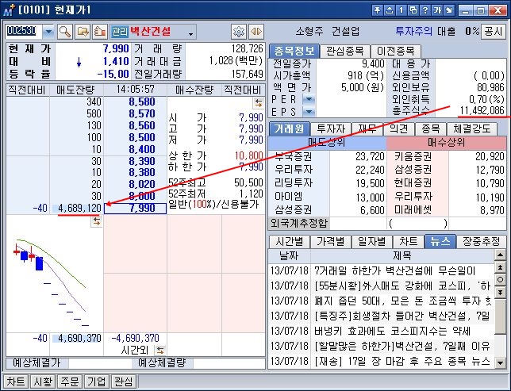Click the 8,500 ask price row

[x=135, y=137]
